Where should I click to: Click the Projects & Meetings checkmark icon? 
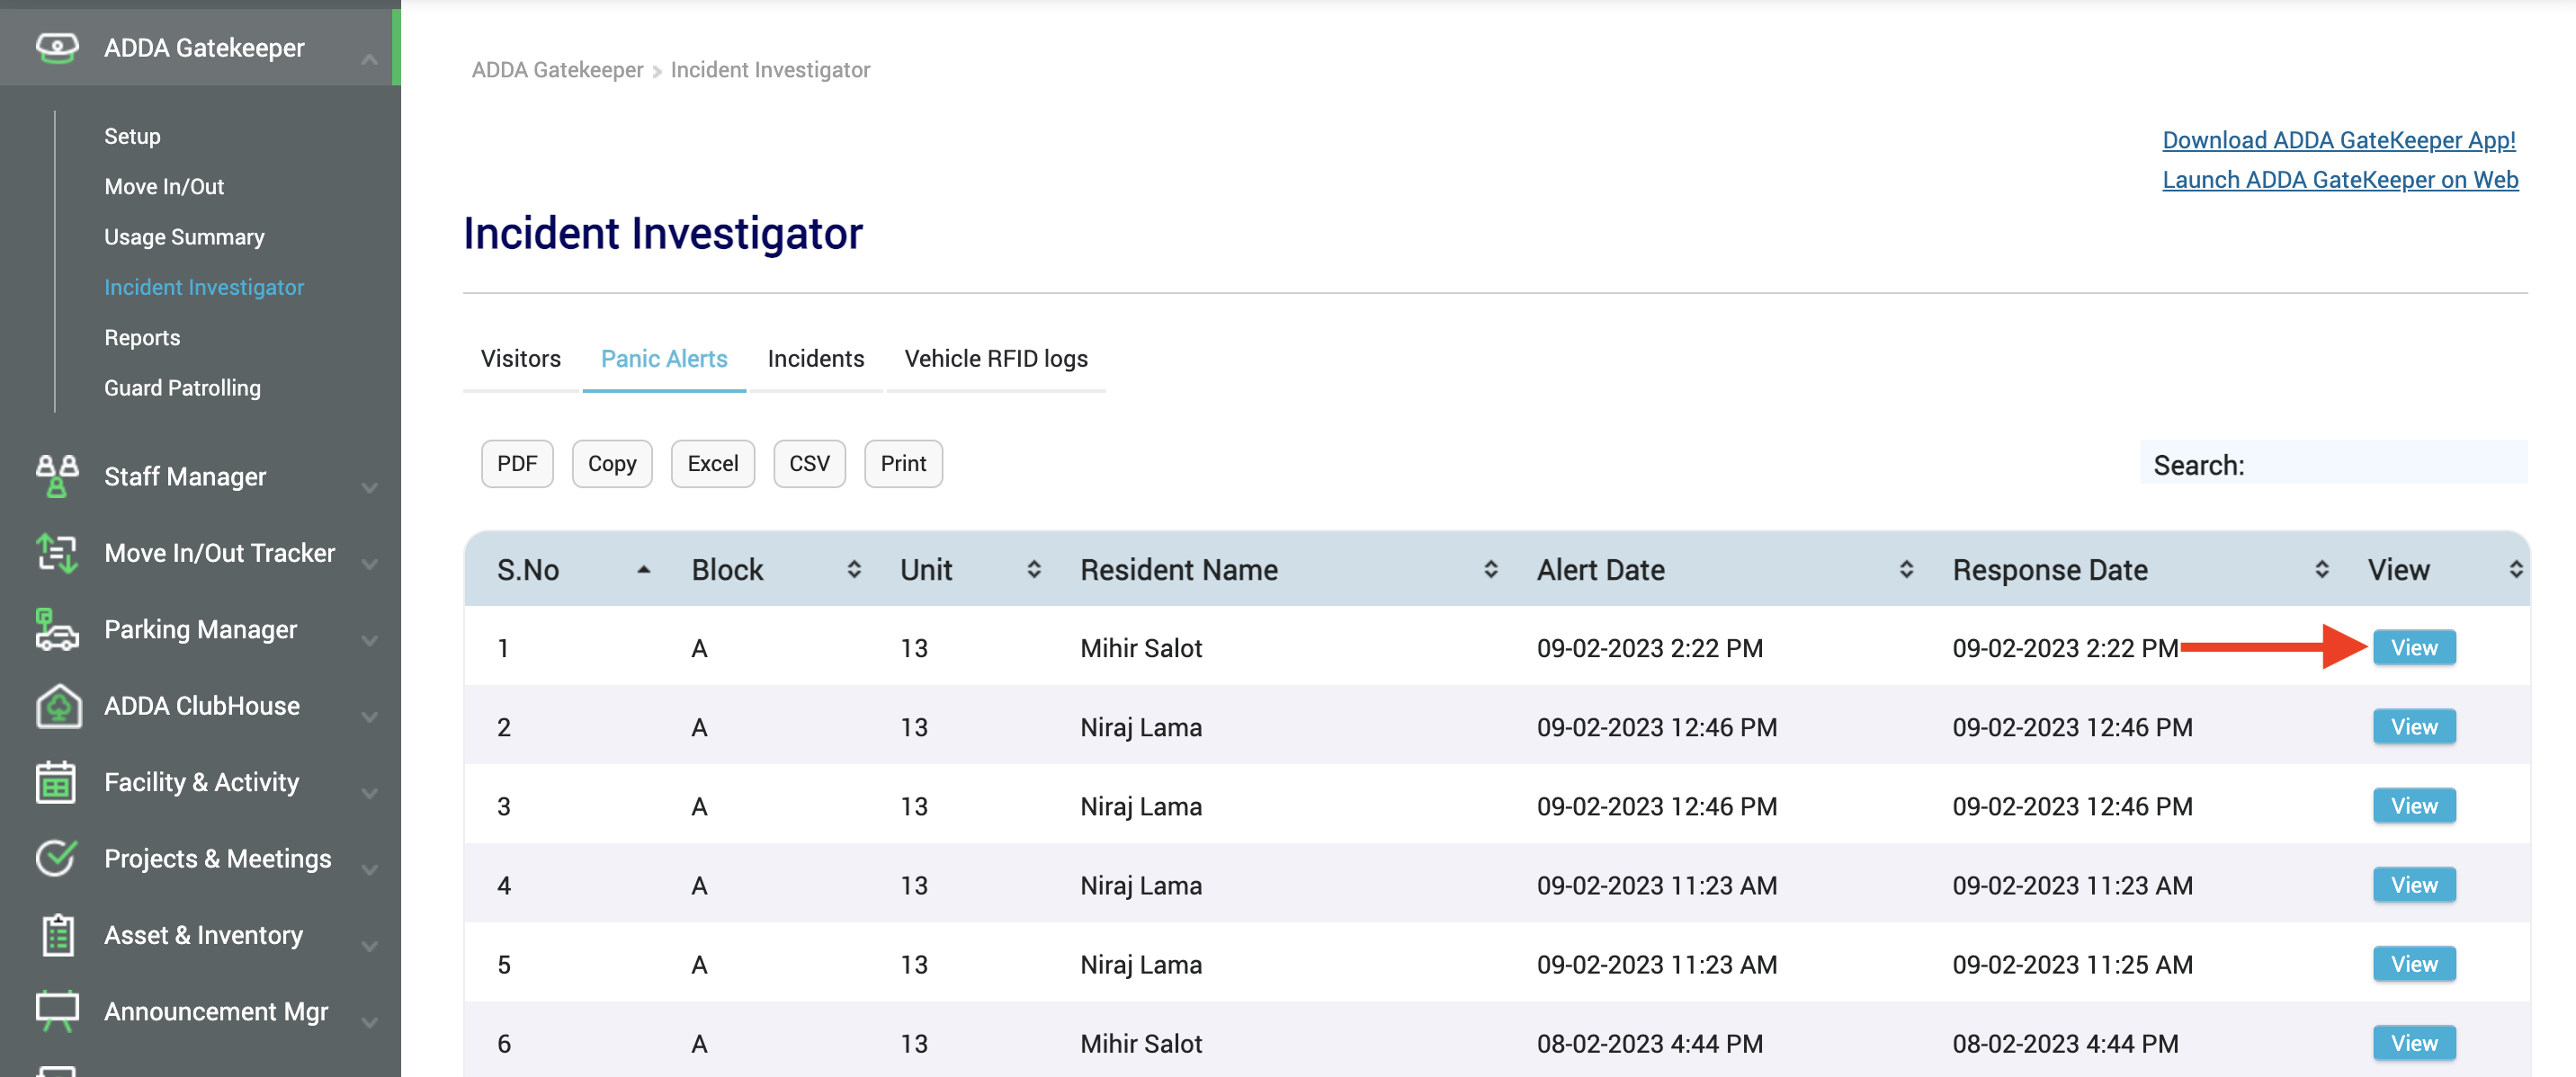click(x=57, y=859)
